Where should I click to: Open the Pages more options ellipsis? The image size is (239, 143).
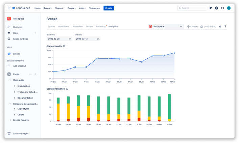(30, 74)
